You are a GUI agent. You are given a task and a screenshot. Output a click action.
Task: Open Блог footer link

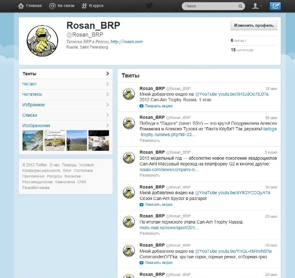(x=67, y=171)
